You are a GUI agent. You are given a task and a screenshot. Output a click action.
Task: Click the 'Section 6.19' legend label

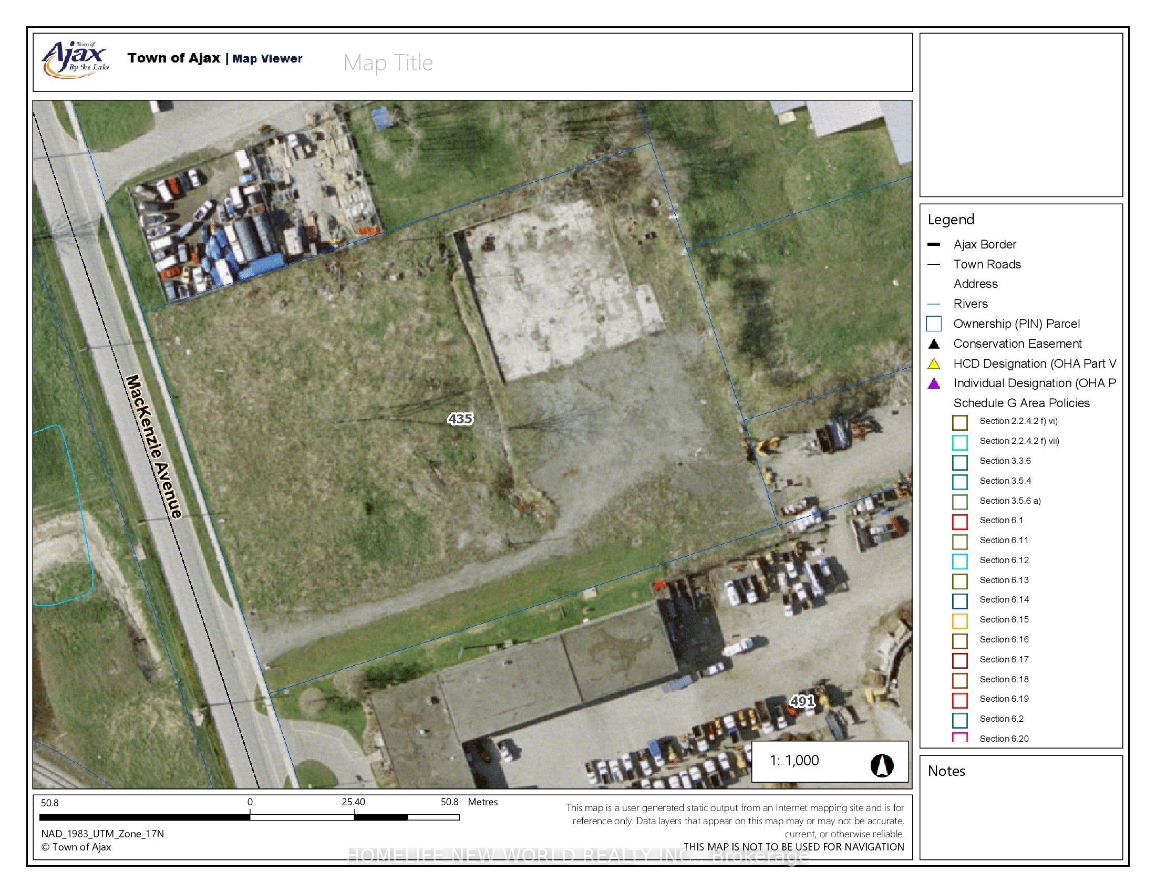pos(1004,699)
